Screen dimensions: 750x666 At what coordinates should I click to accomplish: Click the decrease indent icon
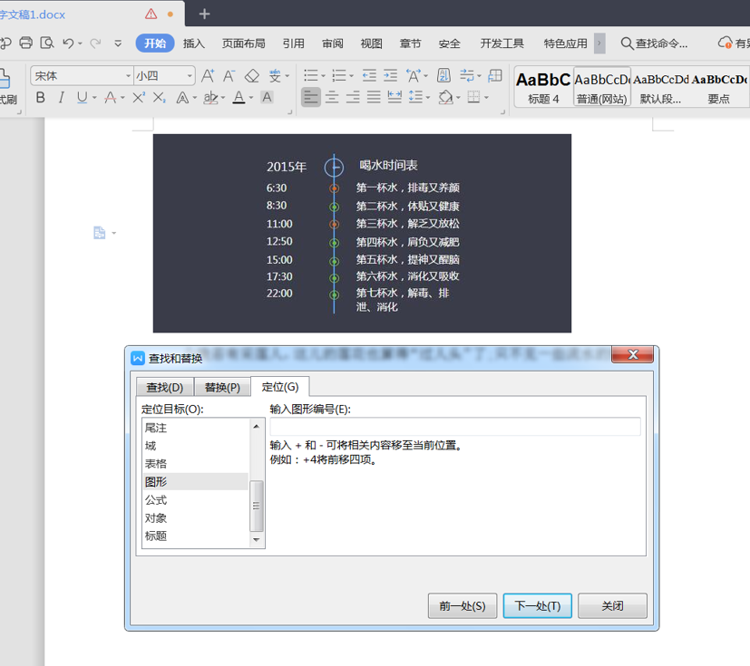[x=369, y=75]
